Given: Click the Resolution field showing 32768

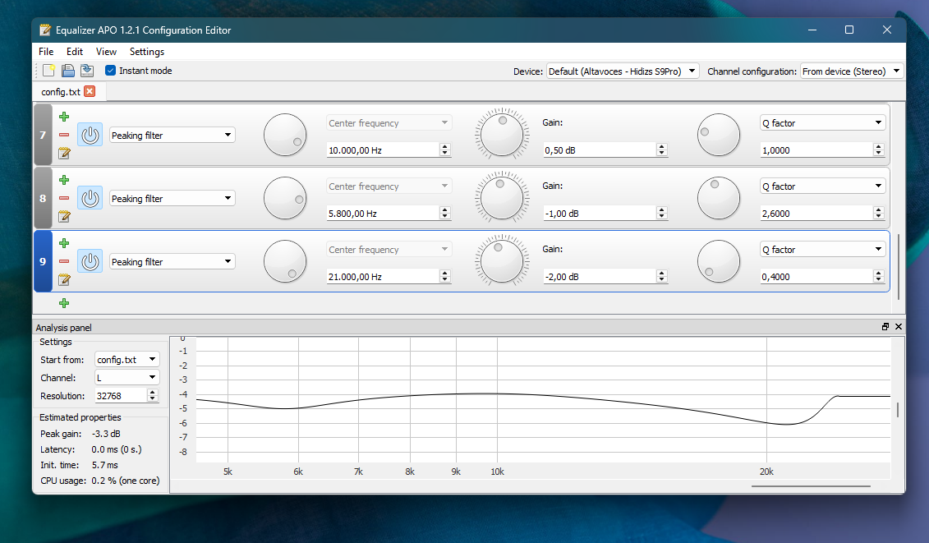Looking at the screenshot, I should point(121,395).
